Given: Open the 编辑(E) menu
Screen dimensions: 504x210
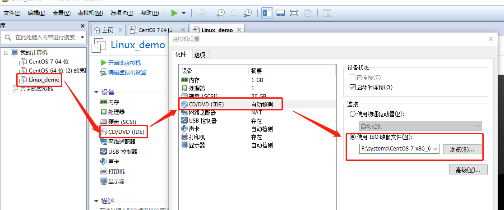Looking at the screenshot, I should coord(37,13).
